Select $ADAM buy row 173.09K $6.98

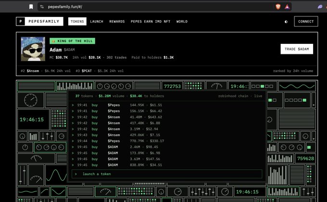(167, 153)
